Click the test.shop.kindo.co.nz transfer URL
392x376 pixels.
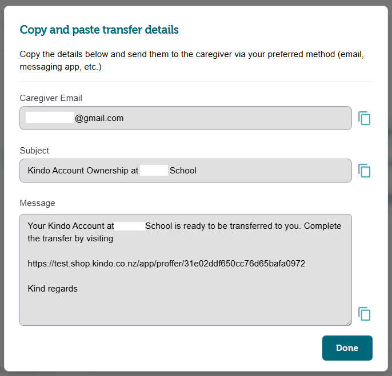[166, 264]
